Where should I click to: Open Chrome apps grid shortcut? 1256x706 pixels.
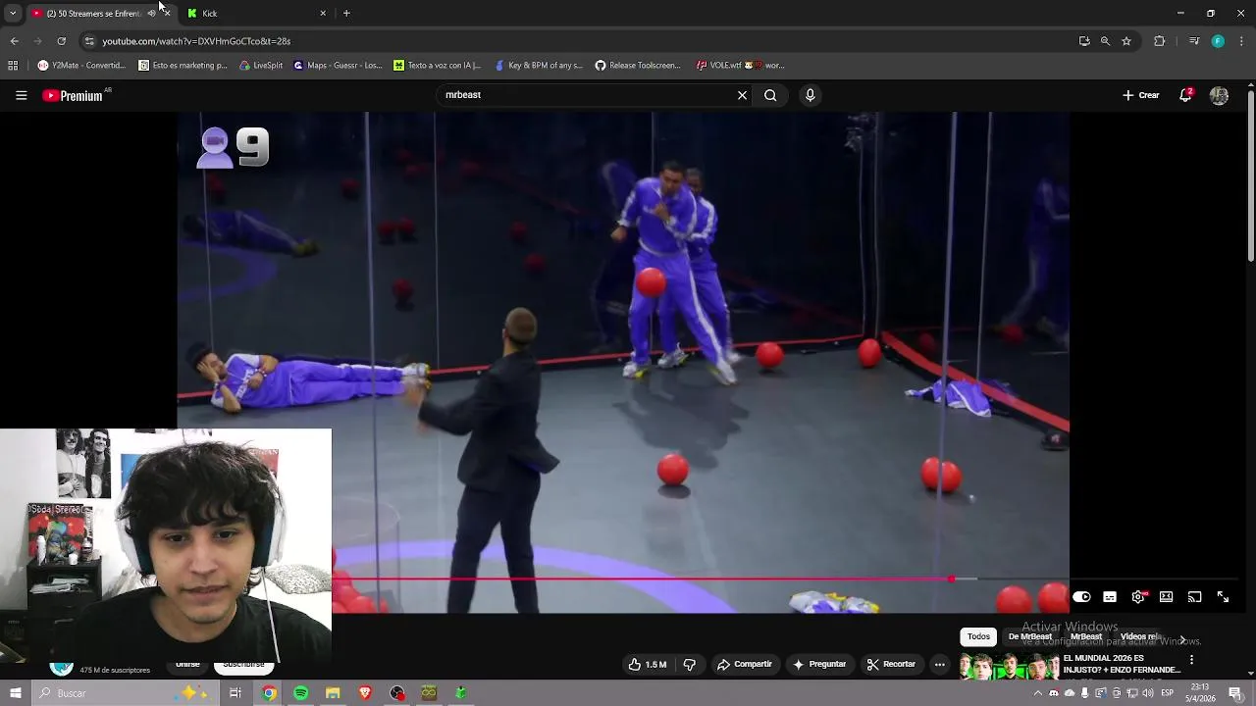point(13,66)
